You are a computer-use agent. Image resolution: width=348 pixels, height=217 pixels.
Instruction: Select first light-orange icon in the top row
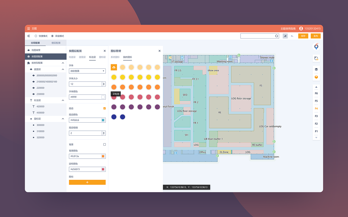pos(123,67)
